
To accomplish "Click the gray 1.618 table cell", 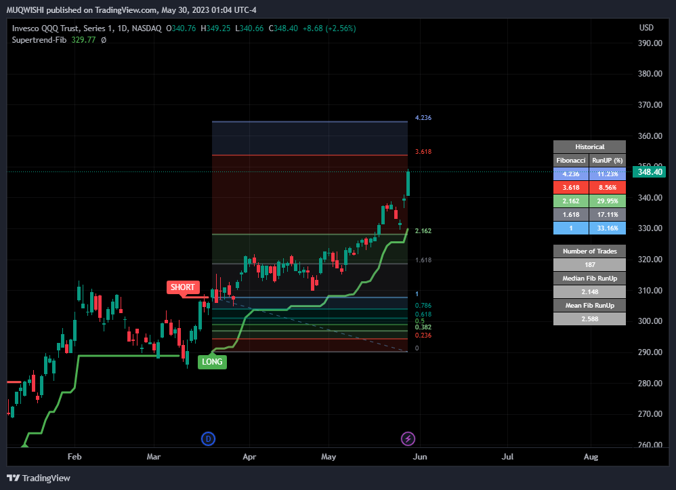I will [x=571, y=214].
